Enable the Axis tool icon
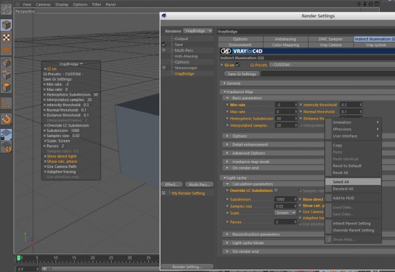This screenshot has width=395, height=272. coord(6,103)
